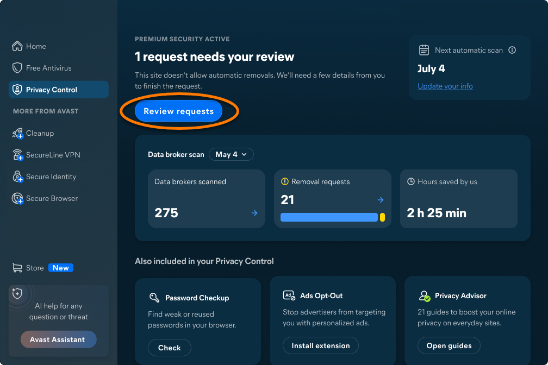Click the AI help for any question text
The width and height of the screenshot is (548, 365).
click(58, 311)
